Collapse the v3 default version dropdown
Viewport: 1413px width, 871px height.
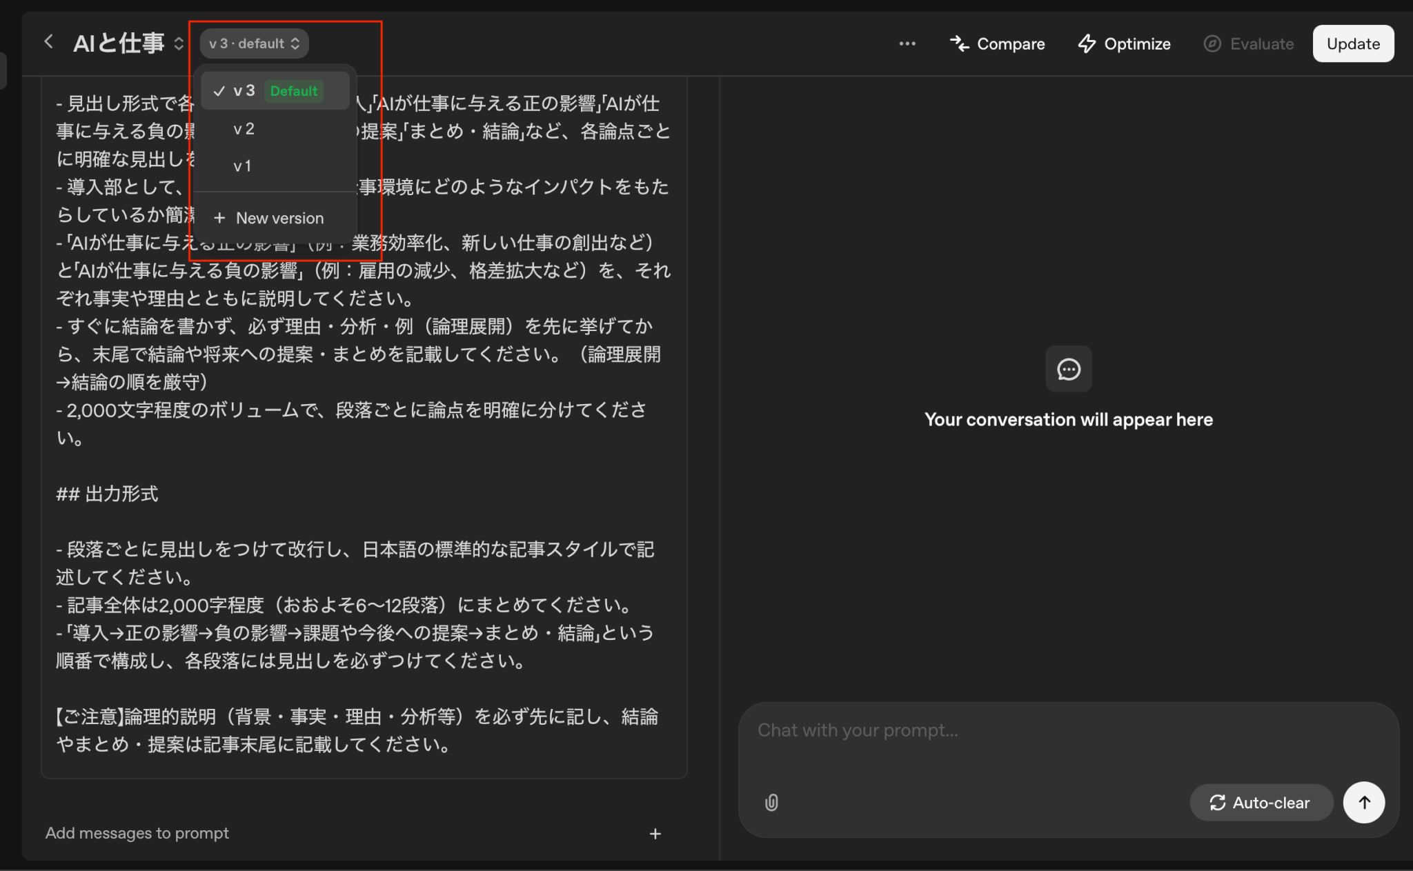(x=254, y=43)
